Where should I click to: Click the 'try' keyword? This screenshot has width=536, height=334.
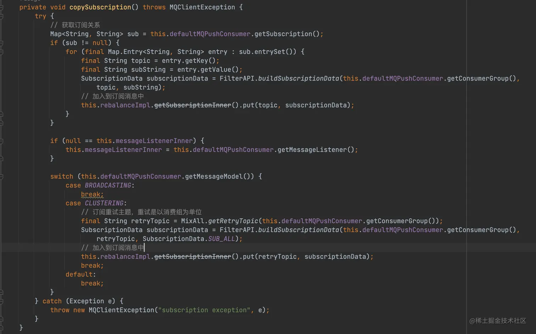tap(40, 16)
